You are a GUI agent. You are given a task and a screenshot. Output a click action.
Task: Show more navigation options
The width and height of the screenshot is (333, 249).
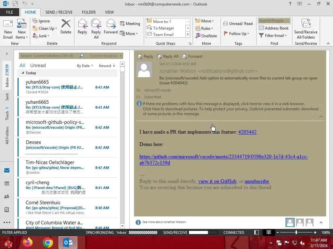7,222
